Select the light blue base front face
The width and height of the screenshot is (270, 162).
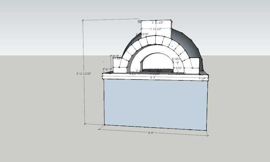point(156,104)
